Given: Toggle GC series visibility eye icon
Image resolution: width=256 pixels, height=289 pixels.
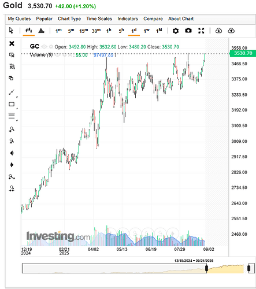Looking at the screenshot, I should coord(44,47).
